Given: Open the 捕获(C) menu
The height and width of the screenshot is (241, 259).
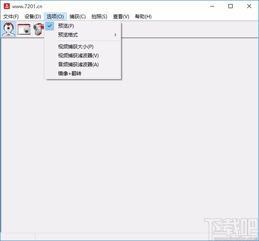Looking at the screenshot, I should coord(78,17).
